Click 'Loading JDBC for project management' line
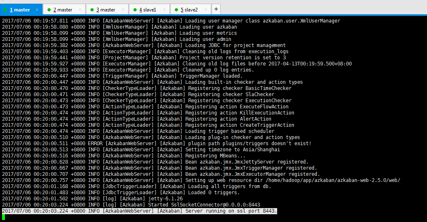This screenshot has height=222, width=427. click(235, 45)
